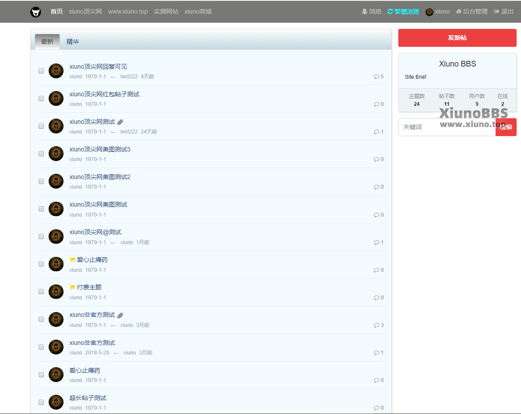521x414 pixels.
Task: Click avatar beside xiuno顶尖网美图测试 thread
Action: pos(56,209)
